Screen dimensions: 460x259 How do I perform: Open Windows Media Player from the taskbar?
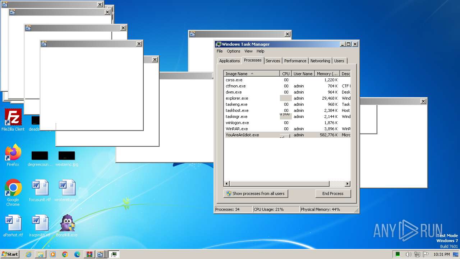click(53, 254)
